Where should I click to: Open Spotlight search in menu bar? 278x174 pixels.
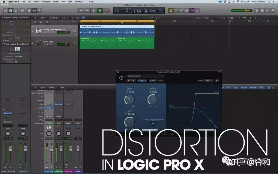(269, 2)
